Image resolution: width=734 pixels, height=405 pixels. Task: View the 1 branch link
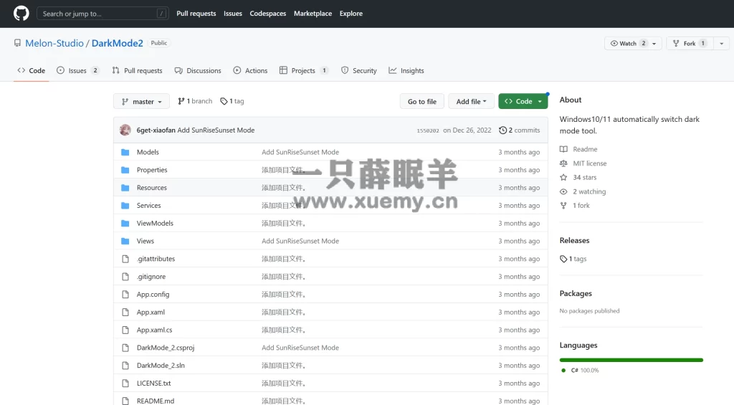pyautogui.click(x=195, y=101)
